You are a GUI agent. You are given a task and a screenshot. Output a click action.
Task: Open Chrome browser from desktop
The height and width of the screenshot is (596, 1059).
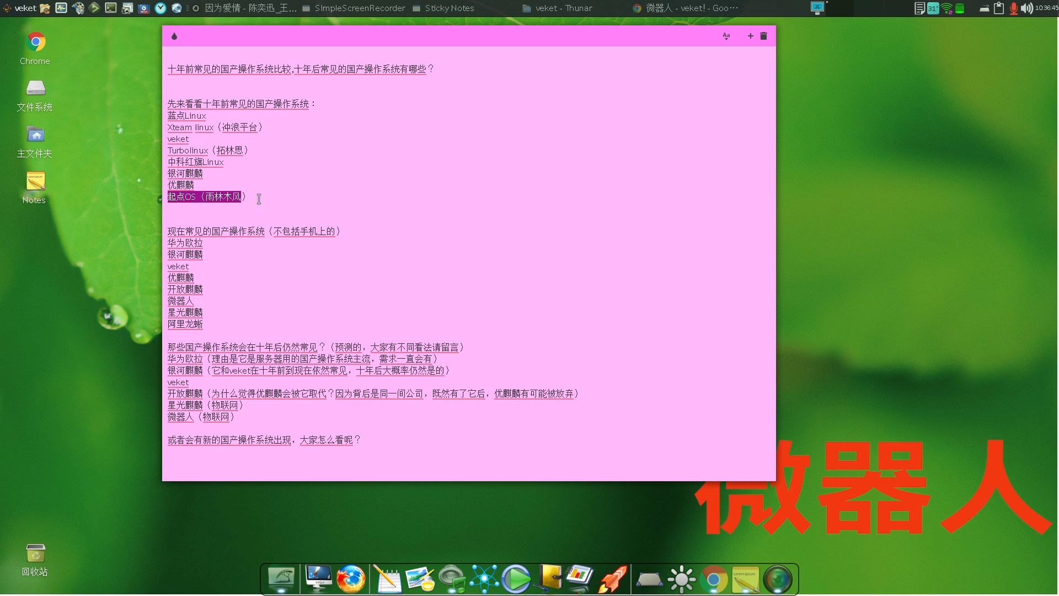[x=34, y=41]
